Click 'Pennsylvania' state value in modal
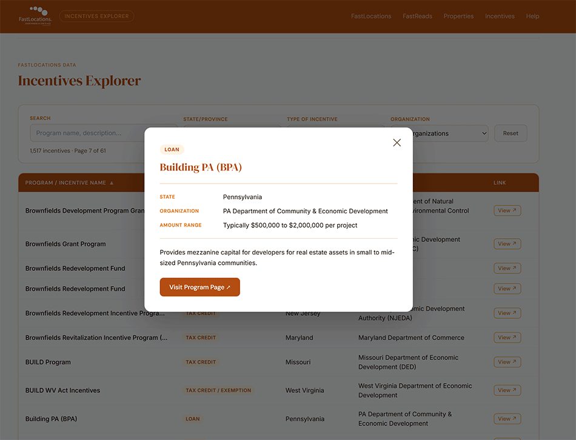 [x=243, y=197]
